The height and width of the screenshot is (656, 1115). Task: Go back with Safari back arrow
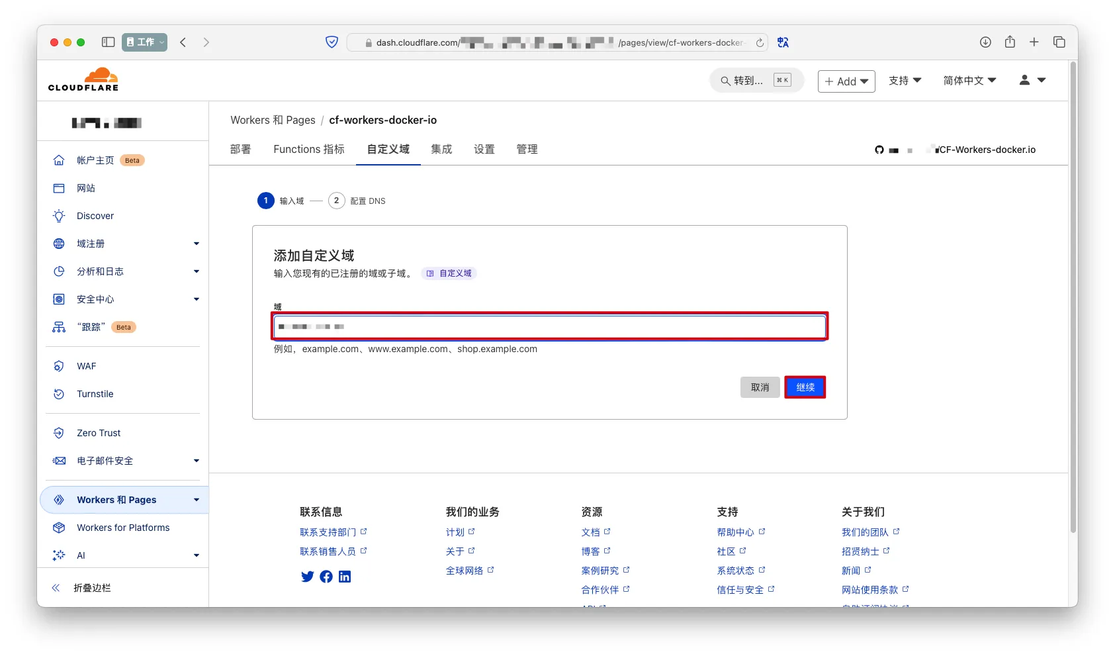183,42
